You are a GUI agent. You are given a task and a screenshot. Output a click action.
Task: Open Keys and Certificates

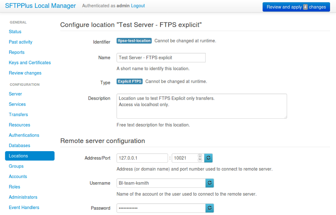click(29, 62)
